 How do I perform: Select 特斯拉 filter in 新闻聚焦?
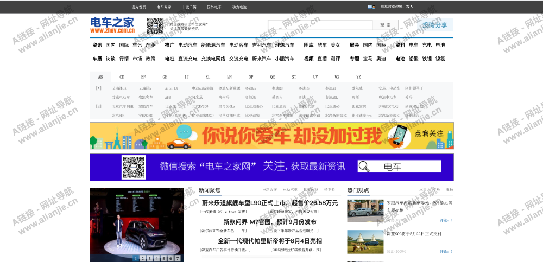[x=330, y=190]
